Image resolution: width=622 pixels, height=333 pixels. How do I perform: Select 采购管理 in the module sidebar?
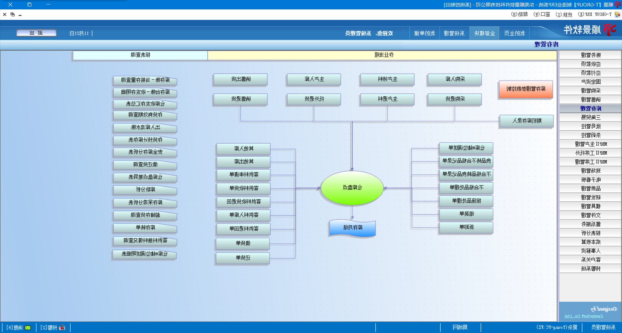[590, 91]
